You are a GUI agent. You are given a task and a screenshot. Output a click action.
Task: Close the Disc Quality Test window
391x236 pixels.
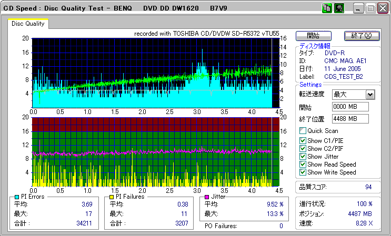pyautogui.click(x=383, y=8)
